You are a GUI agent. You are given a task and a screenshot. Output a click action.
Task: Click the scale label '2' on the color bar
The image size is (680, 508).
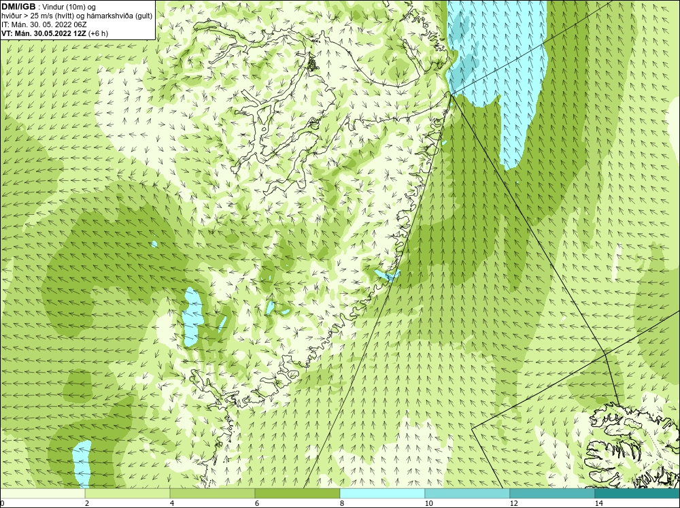click(87, 503)
